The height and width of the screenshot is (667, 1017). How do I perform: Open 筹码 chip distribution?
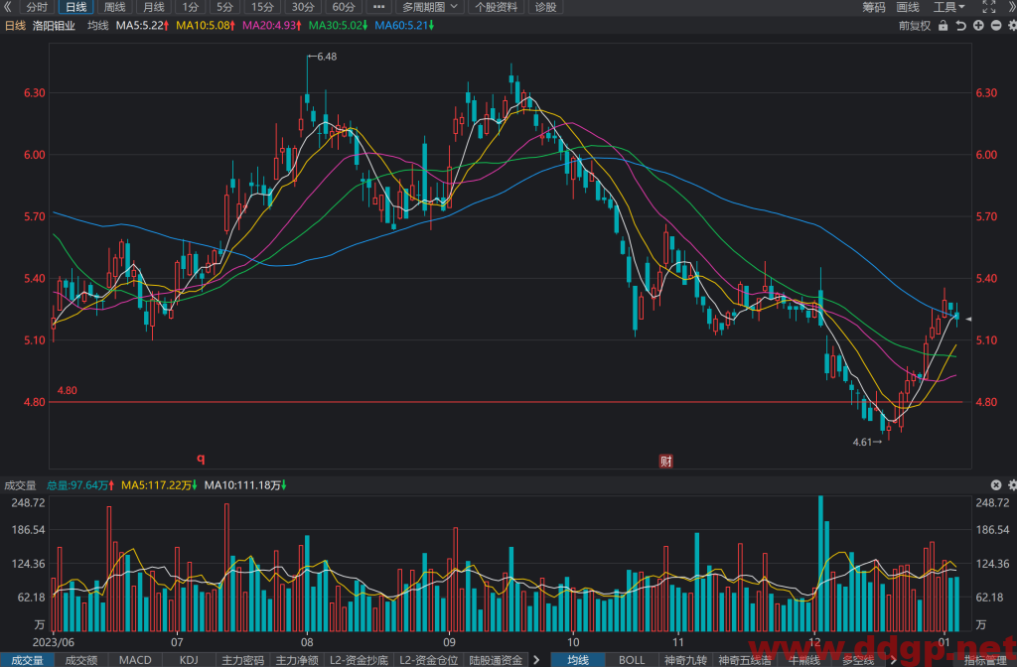tap(874, 7)
